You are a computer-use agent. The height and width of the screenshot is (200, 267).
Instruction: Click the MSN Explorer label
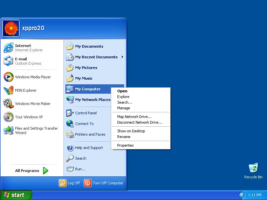[26, 90]
